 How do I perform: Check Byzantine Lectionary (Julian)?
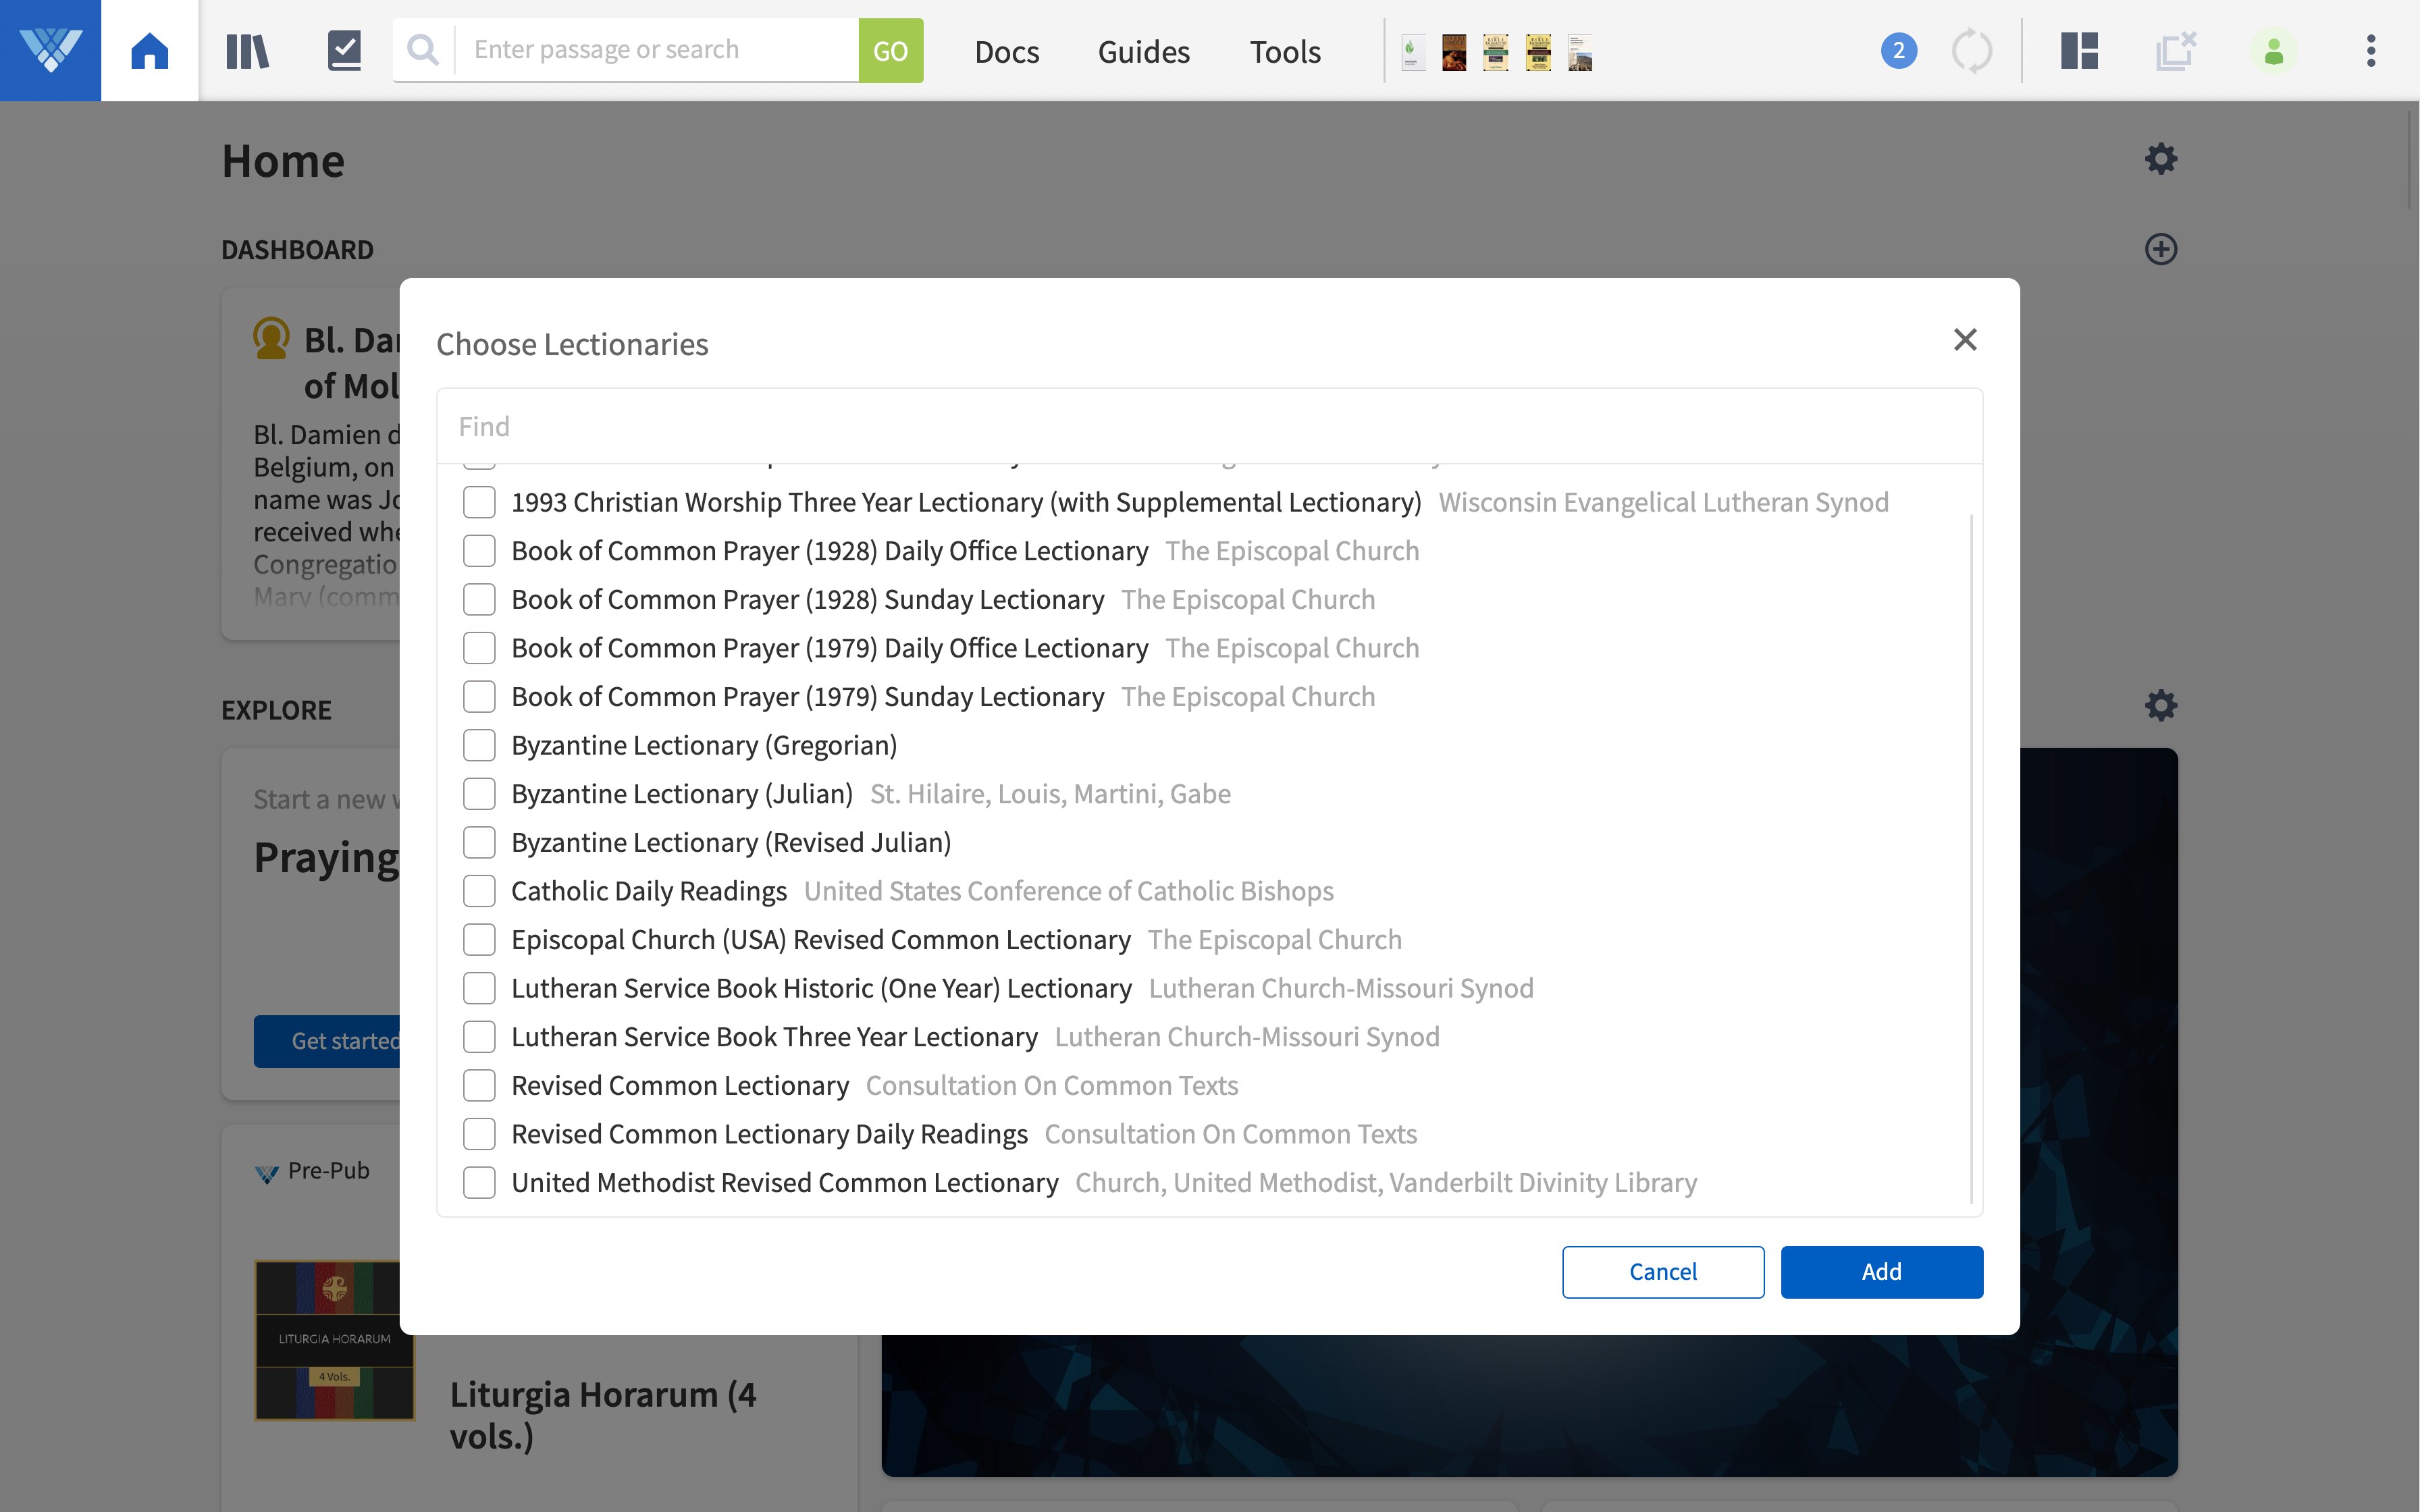click(x=479, y=794)
